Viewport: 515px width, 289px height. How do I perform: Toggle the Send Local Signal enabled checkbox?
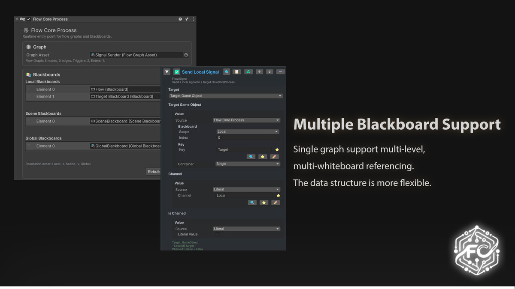[x=176, y=72]
